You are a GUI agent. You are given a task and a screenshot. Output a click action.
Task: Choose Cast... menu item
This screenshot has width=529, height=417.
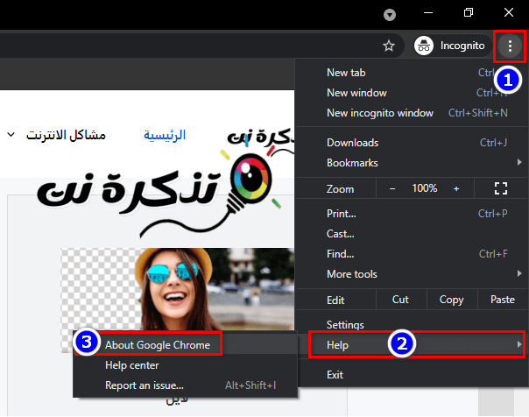pos(411,234)
